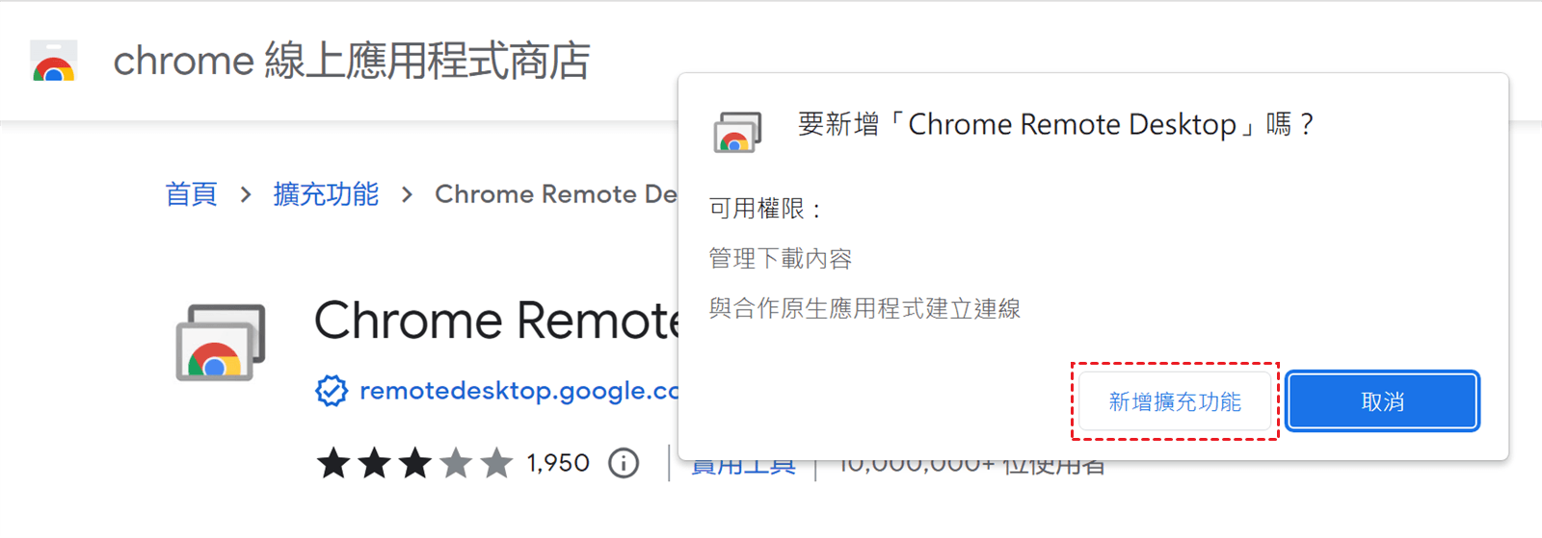1542x538 pixels.
Task: Click the 新增擴充功能 button
Action: pos(1175,401)
